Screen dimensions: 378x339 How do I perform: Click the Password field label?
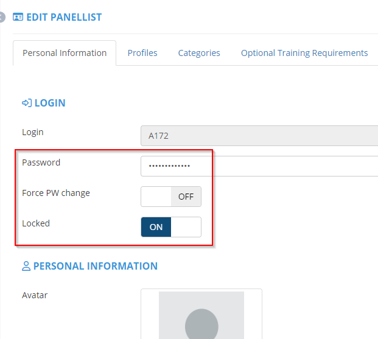click(x=41, y=163)
